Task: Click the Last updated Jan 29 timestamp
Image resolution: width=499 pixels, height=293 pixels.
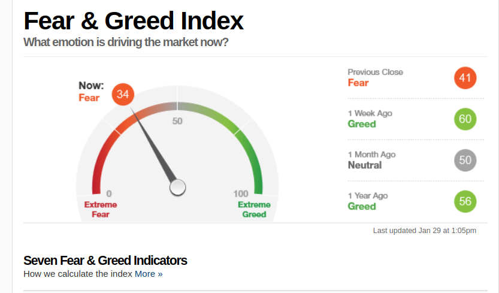Action: click(424, 231)
